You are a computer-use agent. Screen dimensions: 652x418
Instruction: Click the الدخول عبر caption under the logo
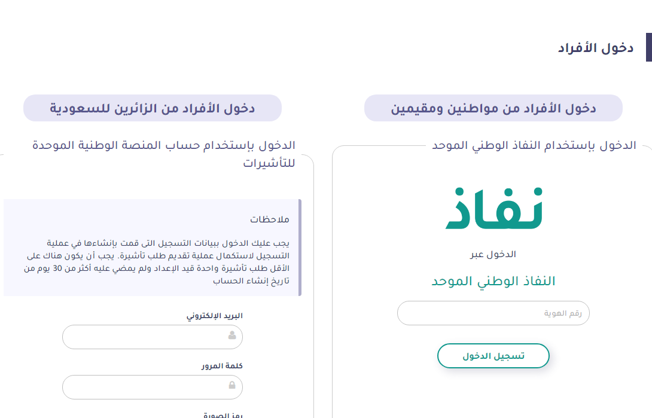pyautogui.click(x=493, y=254)
